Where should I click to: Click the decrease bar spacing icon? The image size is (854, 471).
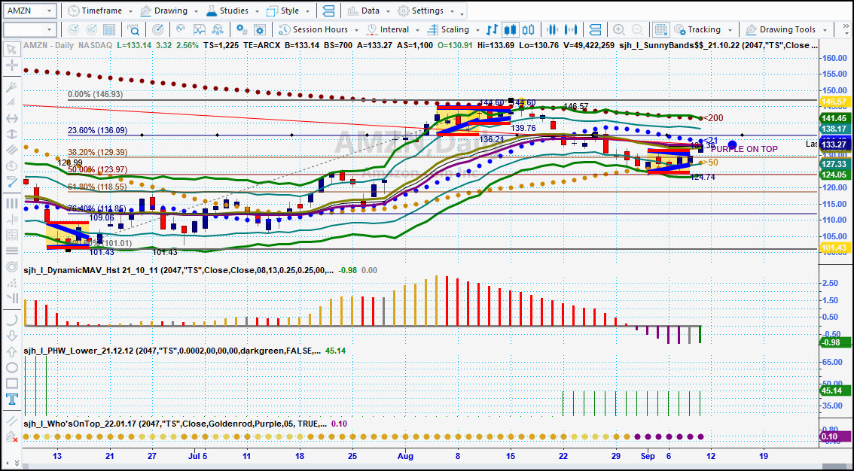553,29
